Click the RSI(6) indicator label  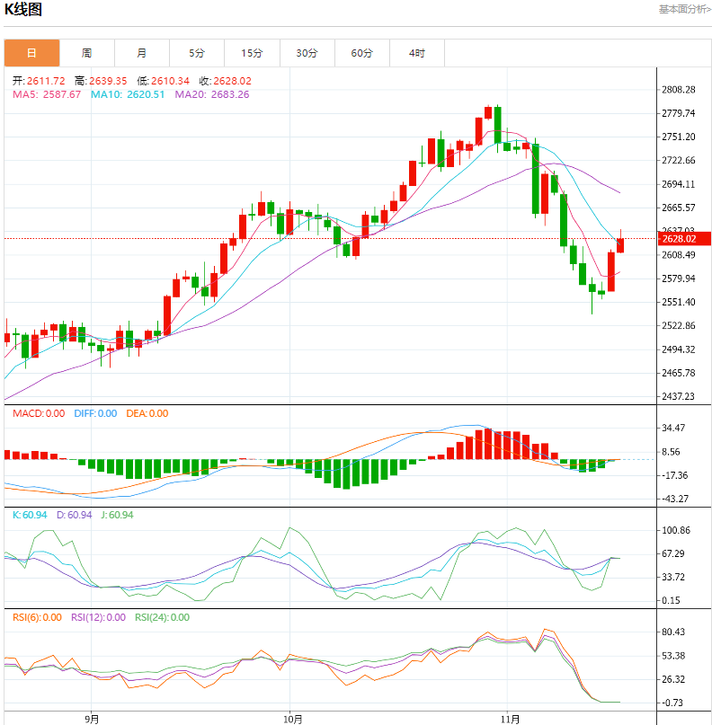(x=37, y=617)
